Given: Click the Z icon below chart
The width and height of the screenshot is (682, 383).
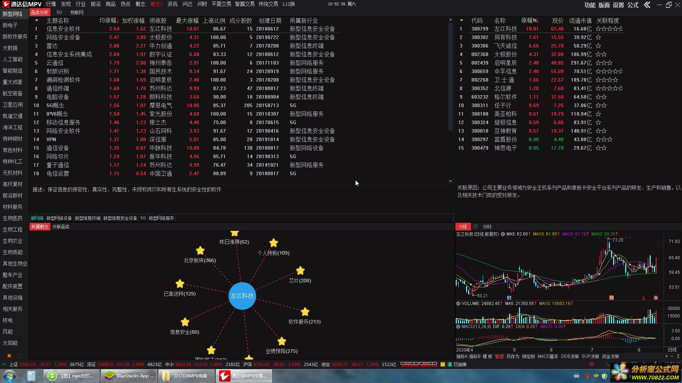Looking at the screenshot, I should (678, 356).
